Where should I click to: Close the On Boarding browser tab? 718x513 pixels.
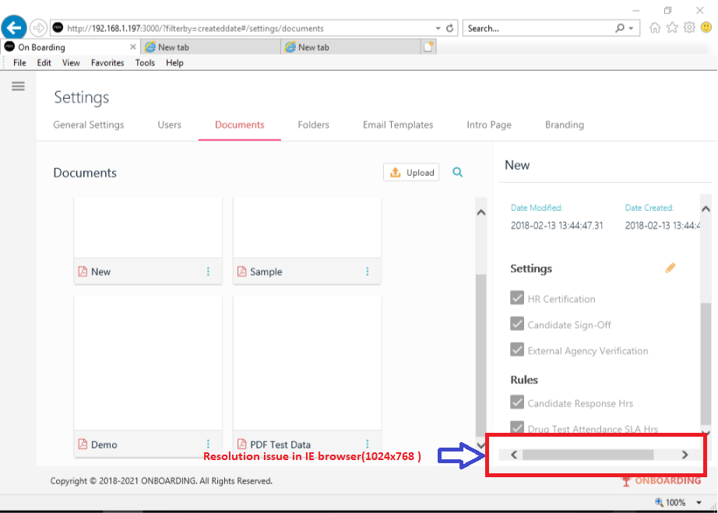(x=133, y=47)
